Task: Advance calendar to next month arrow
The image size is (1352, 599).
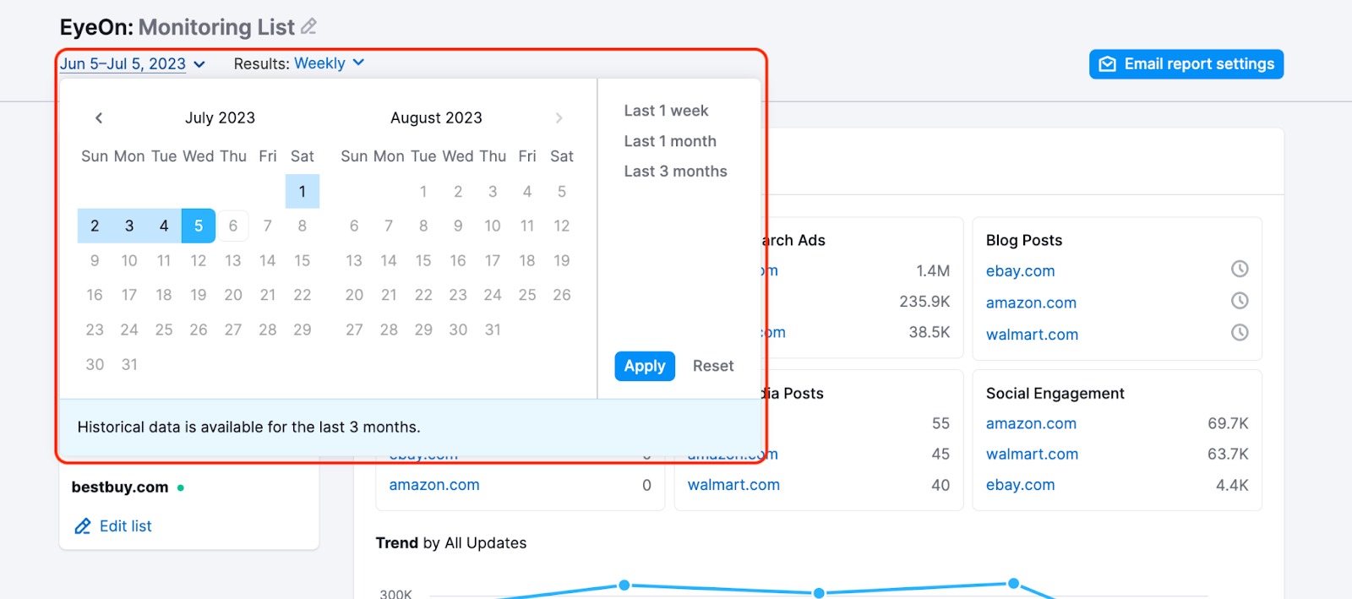Action: [x=559, y=118]
